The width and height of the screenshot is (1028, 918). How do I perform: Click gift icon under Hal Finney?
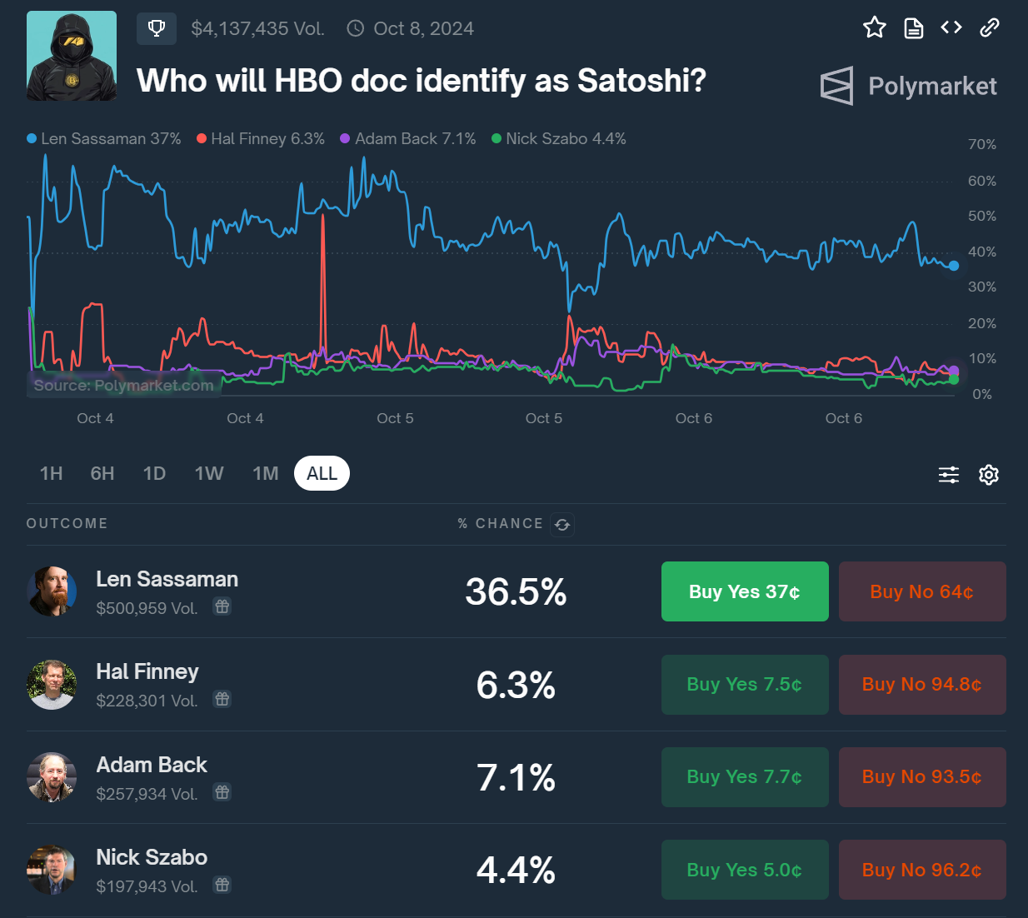[222, 699]
